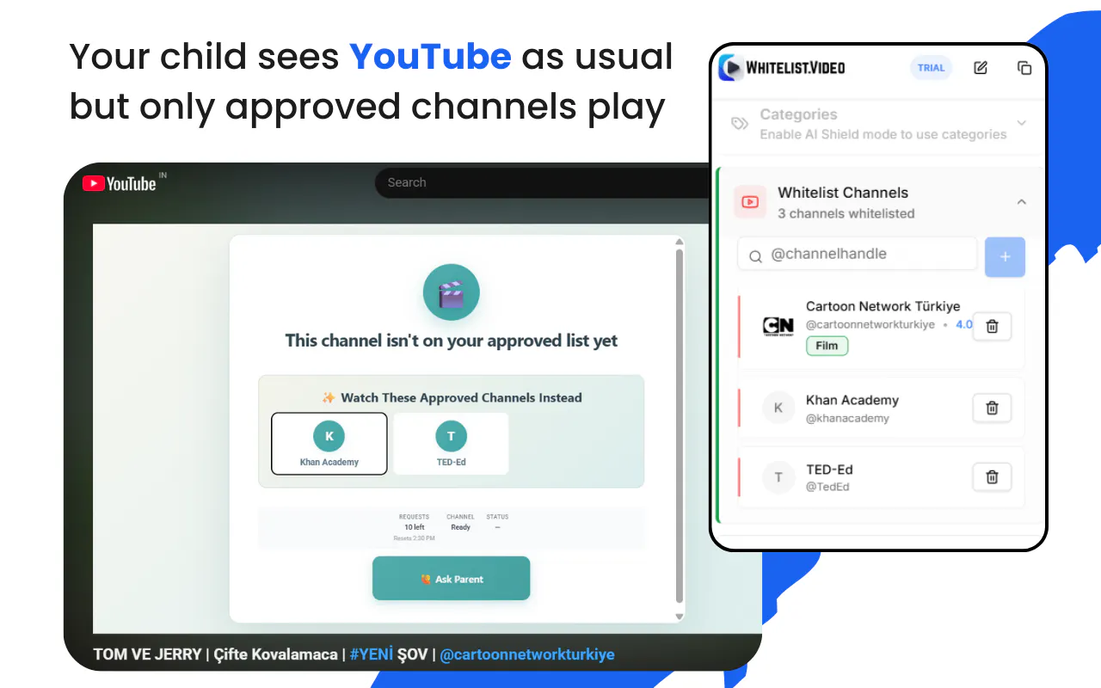Click the Film tag on Cartoon Network

827,346
